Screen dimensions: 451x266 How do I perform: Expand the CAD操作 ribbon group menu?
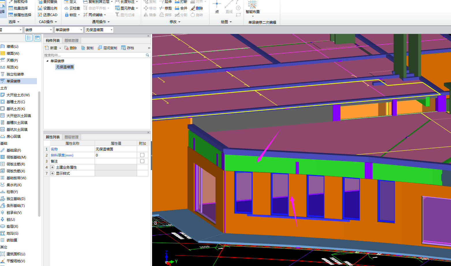(x=48, y=22)
